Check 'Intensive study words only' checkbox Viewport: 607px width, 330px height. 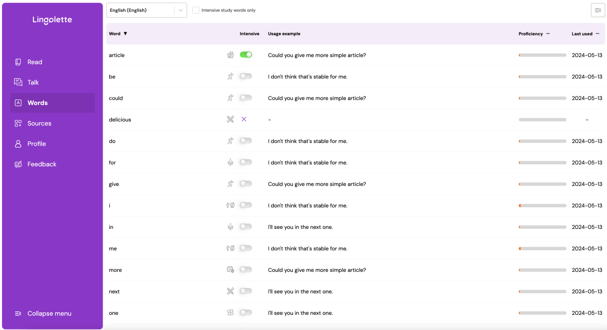coord(196,10)
